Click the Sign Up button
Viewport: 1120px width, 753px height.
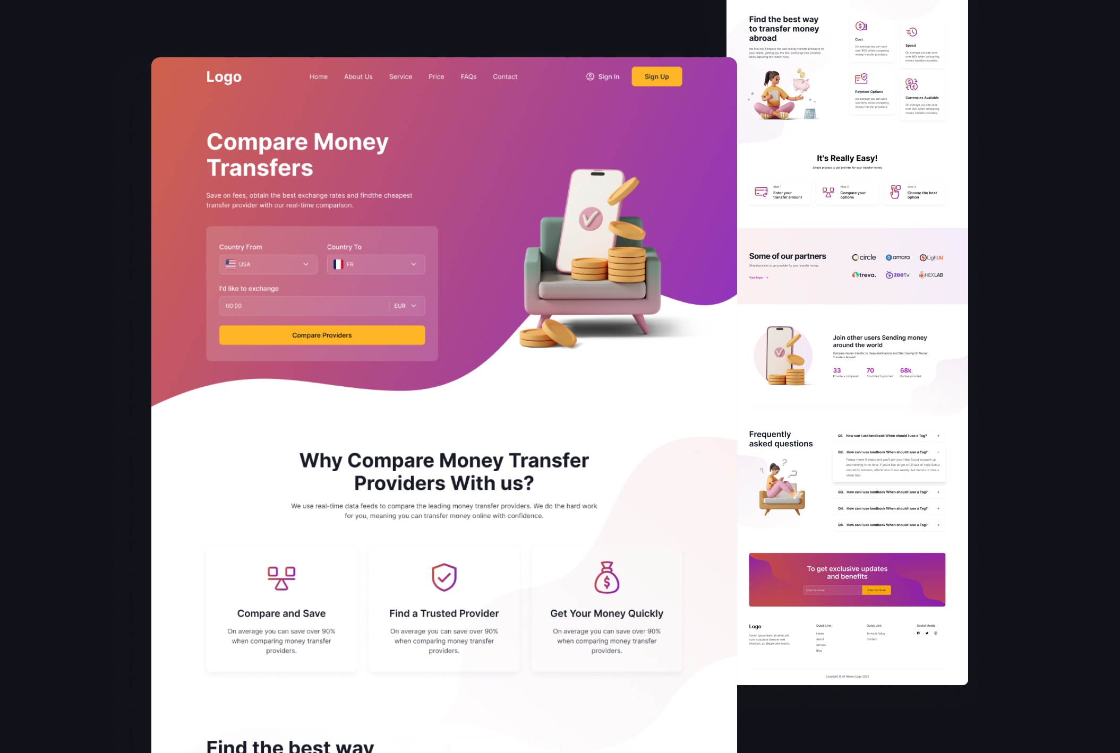coord(657,76)
